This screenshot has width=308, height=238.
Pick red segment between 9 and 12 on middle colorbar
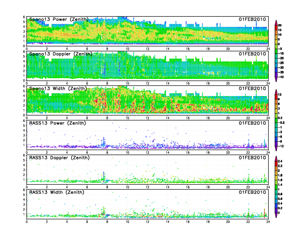[276, 97]
